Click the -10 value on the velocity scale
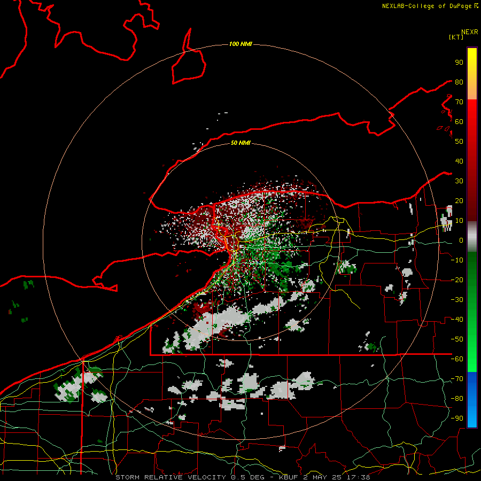Viewport: 481px width, 481px height. pos(457,260)
